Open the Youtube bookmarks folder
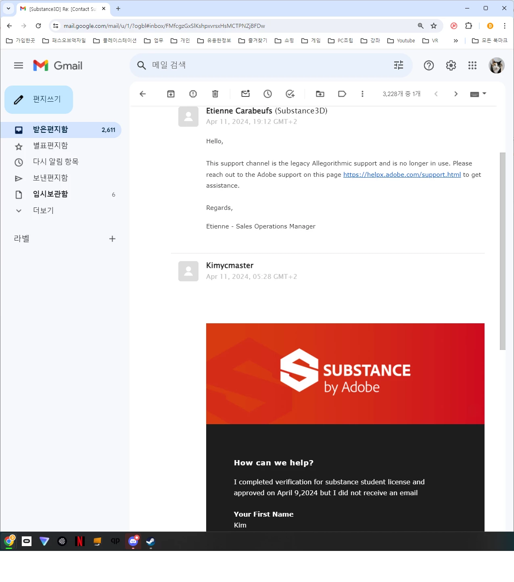The height and width of the screenshot is (582, 514). 401,41
